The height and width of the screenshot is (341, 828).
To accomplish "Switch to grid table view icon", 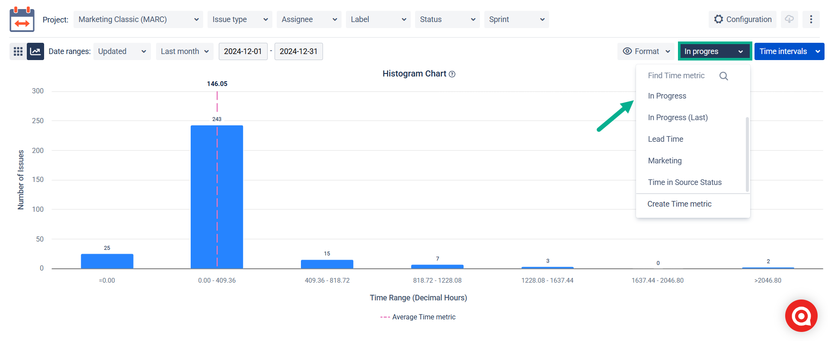I will click(18, 51).
